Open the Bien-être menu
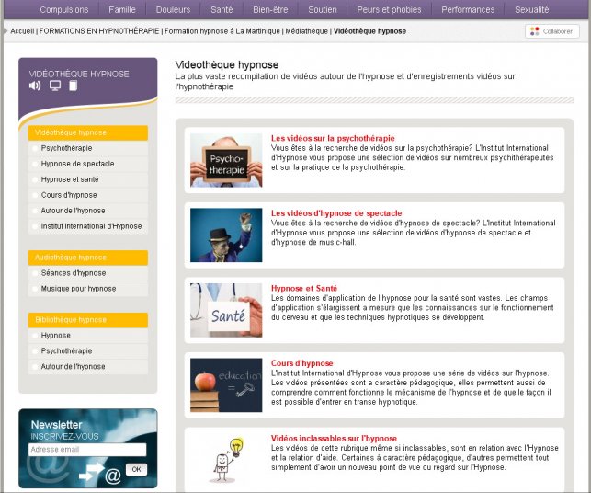The width and height of the screenshot is (591, 493). (269, 10)
